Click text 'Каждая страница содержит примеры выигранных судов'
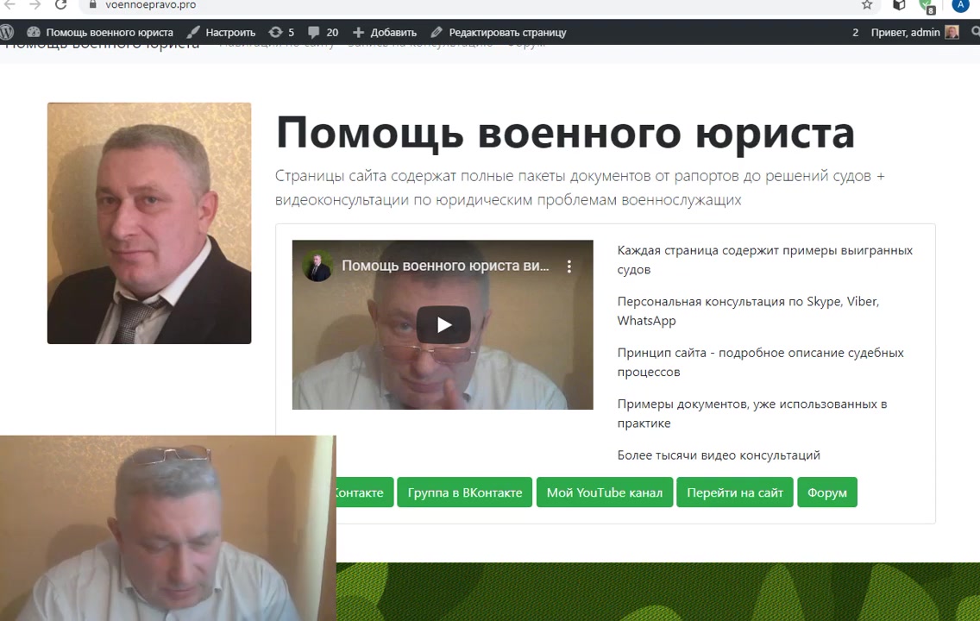 coord(765,260)
